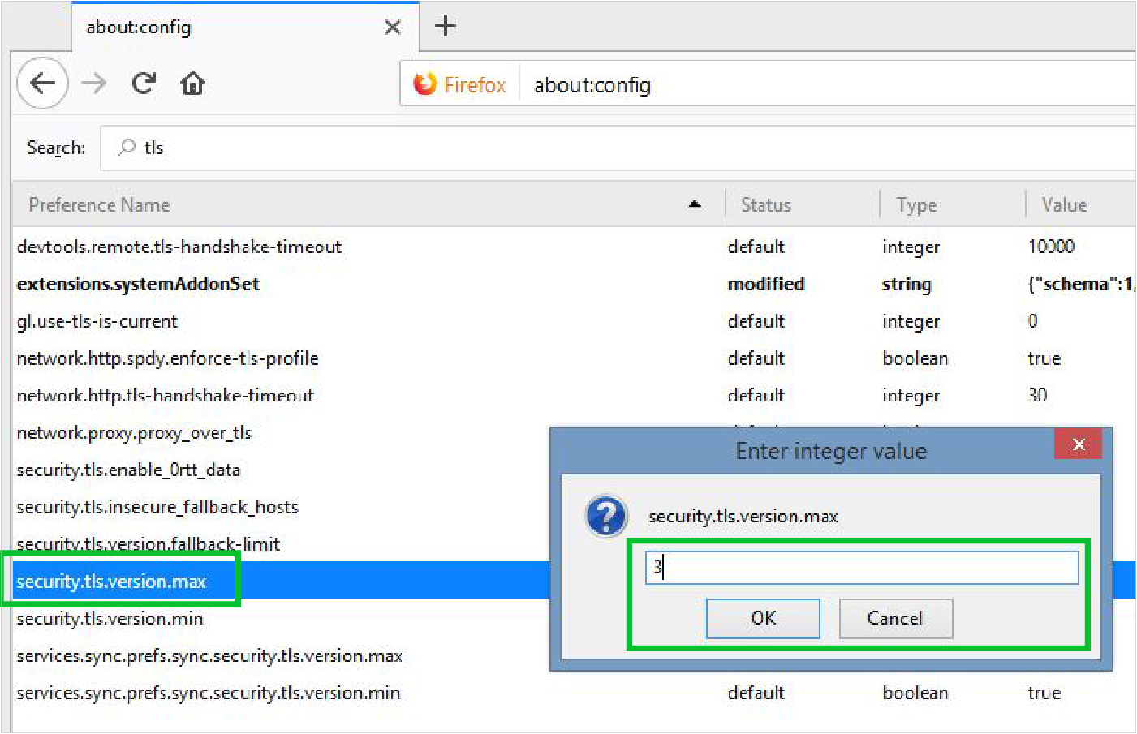This screenshot has height=734, width=1137.
Task: Sort the list by Type column
Action: pyautogui.click(x=916, y=205)
